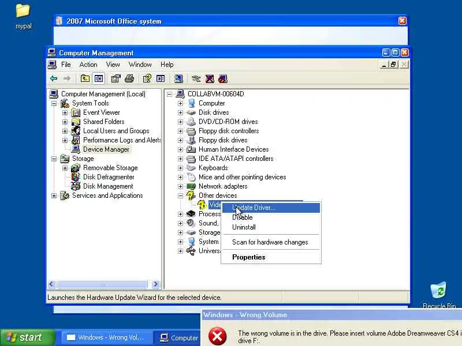
Task: Click the Back arrow toolbar icon
Action: 54,78
